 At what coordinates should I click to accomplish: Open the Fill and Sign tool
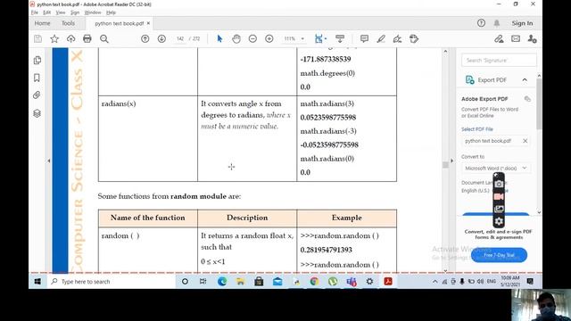pyautogui.click(x=397, y=38)
